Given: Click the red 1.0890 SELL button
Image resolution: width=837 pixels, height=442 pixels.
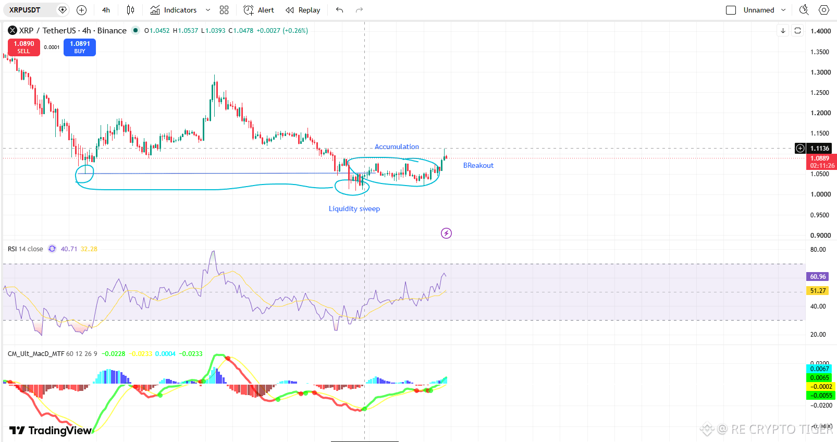Looking at the screenshot, I should click(24, 47).
